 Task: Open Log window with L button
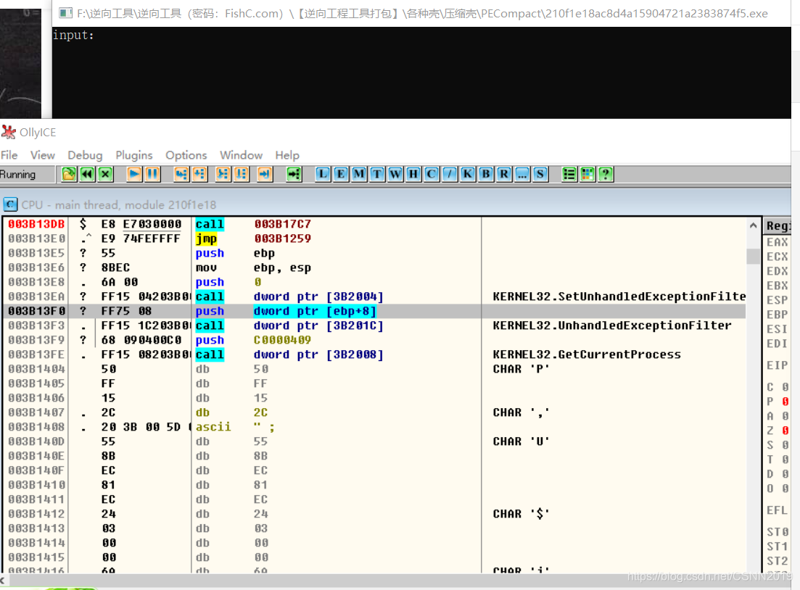323,175
